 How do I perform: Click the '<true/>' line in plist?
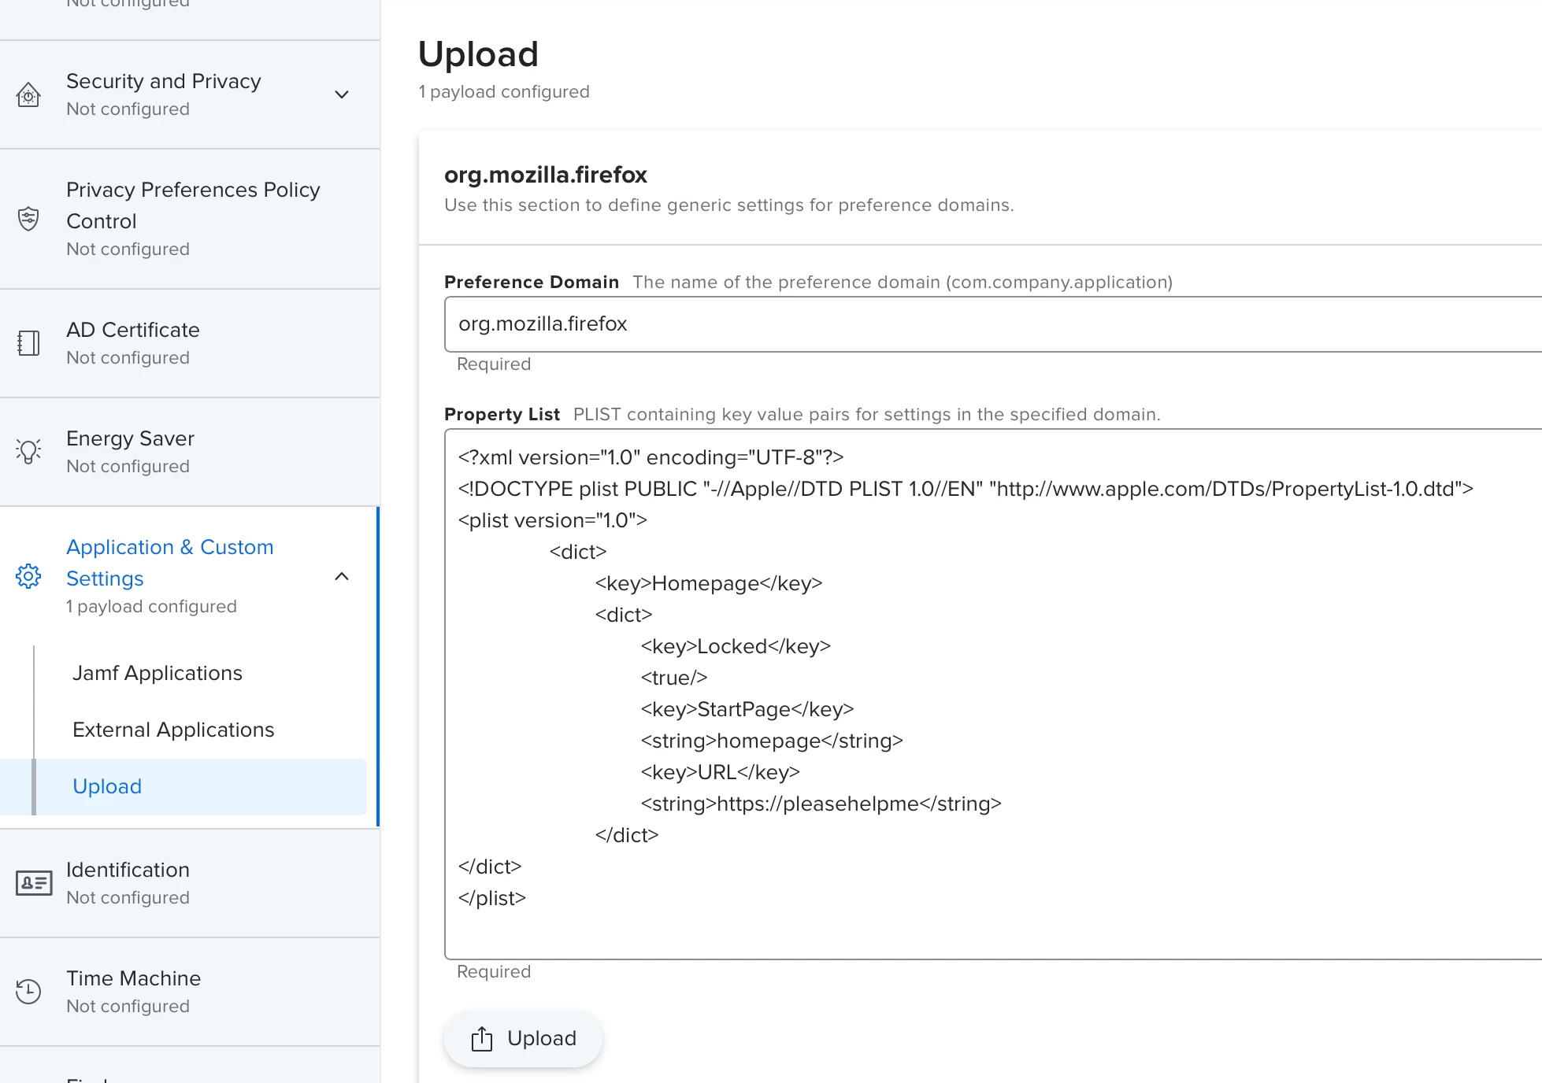[x=674, y=678]
